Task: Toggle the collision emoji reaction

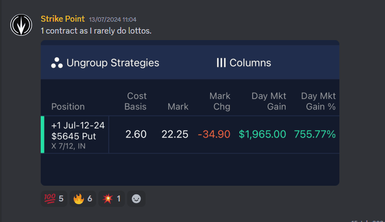Action: coord(111,199)
